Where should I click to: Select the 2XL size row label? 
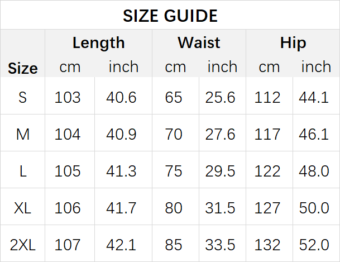pyautogui.click(x=22, y=245)
